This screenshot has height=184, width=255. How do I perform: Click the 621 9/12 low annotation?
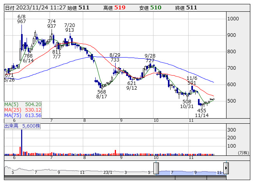point(132,86)
